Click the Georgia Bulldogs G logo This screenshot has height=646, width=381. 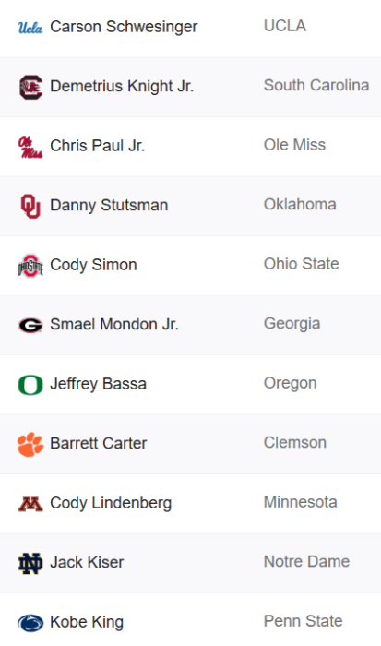coord(30,326)
